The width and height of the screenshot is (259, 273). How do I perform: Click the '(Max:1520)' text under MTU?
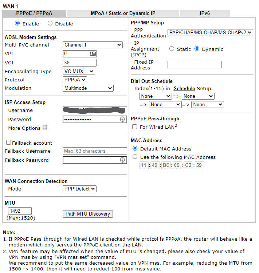(21, 218)
